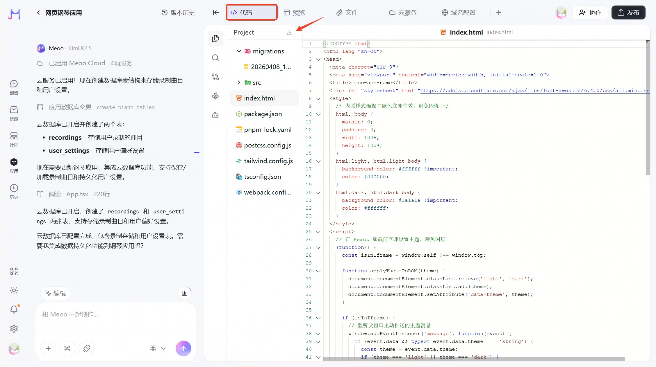Image resolution: width=656 pixels, height=367 pixels.
Task: Click the profile avatar at sidebar bottom
Action: (14, 349)
